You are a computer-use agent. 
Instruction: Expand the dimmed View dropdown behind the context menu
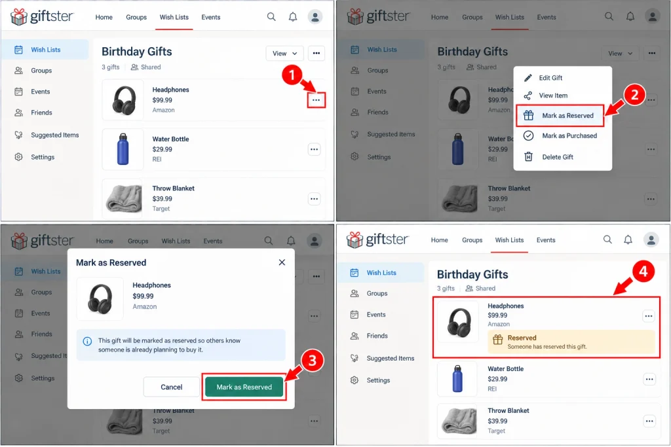pyautogui.click(x=620, y=54)
